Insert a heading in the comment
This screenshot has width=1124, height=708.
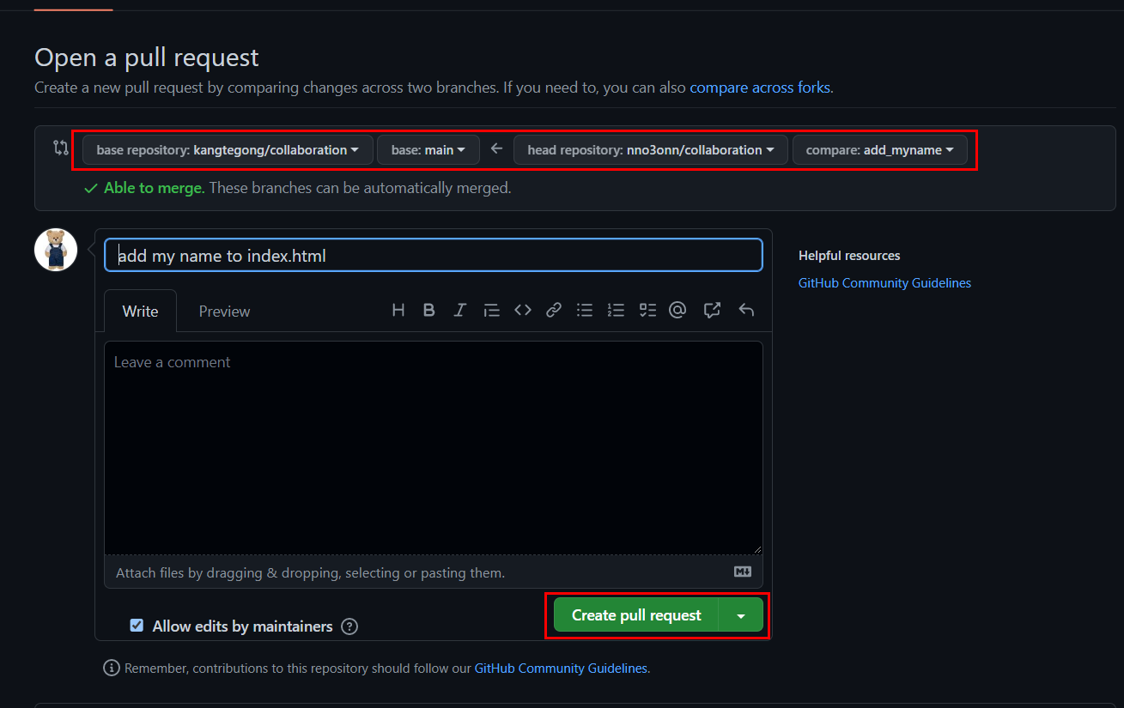coord(398,311)
